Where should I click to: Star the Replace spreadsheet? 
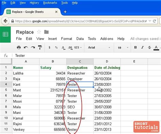pos(39,32)
